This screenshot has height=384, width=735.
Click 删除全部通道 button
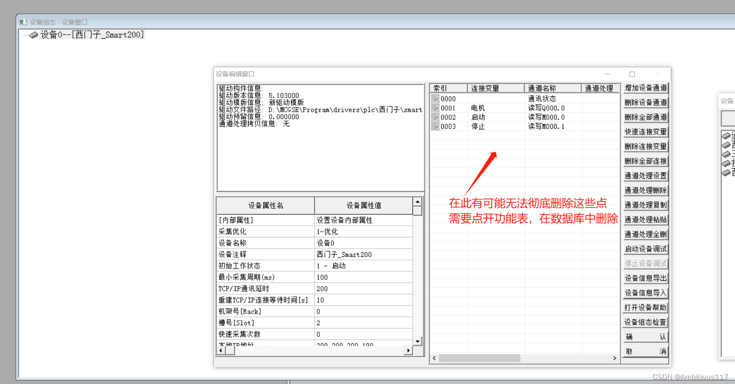pos(646,117)
